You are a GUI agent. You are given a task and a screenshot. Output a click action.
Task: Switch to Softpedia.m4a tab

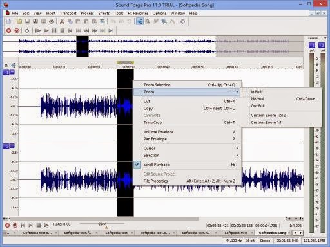[x=236, y=233]
